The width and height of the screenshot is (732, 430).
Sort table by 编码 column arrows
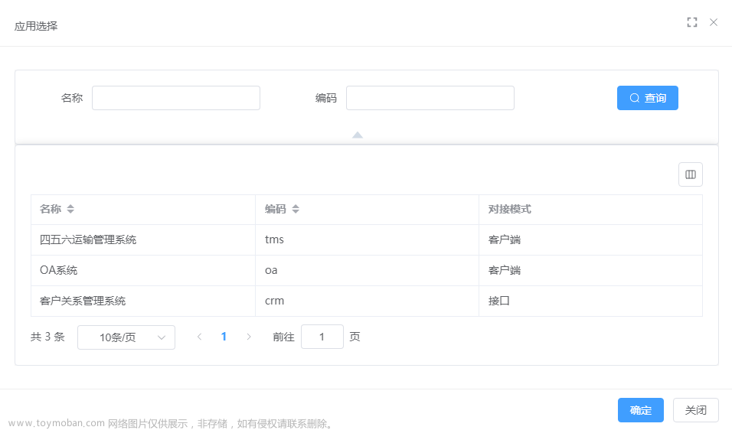click(296, 209)
